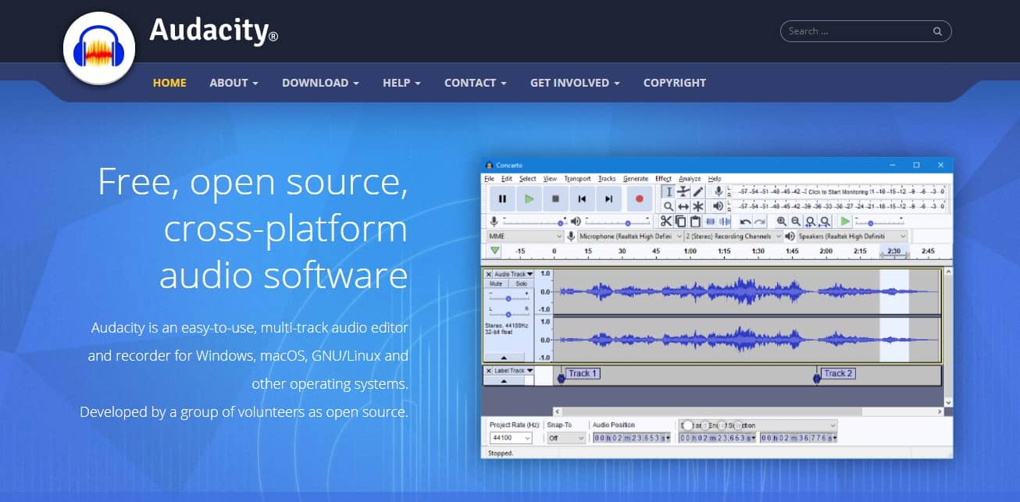The image size is (1020, 502).
Task: Click the Silence audio icon
Action: [x=723, y=222]
